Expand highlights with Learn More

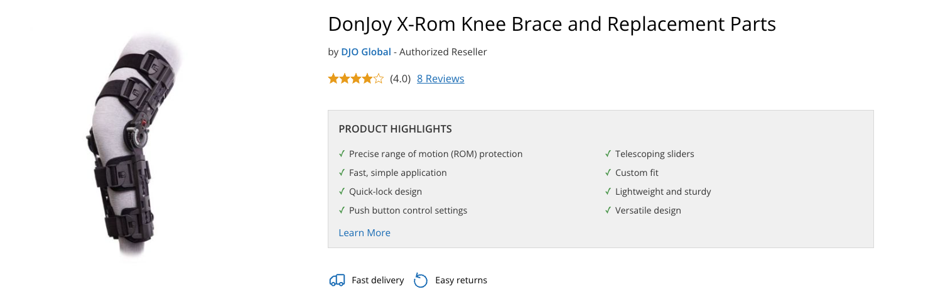pyautogui.click(x=364, y=233)
